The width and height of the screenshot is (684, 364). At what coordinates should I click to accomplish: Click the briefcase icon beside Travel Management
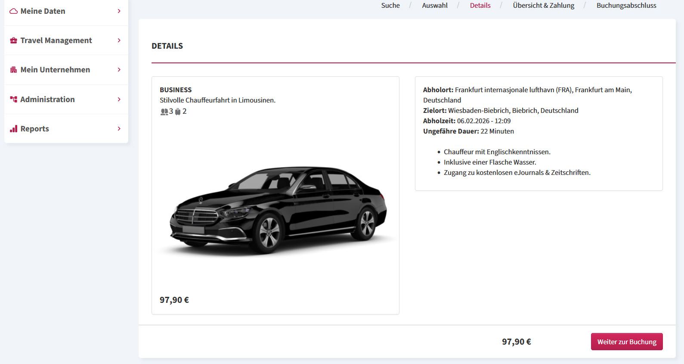14,40
